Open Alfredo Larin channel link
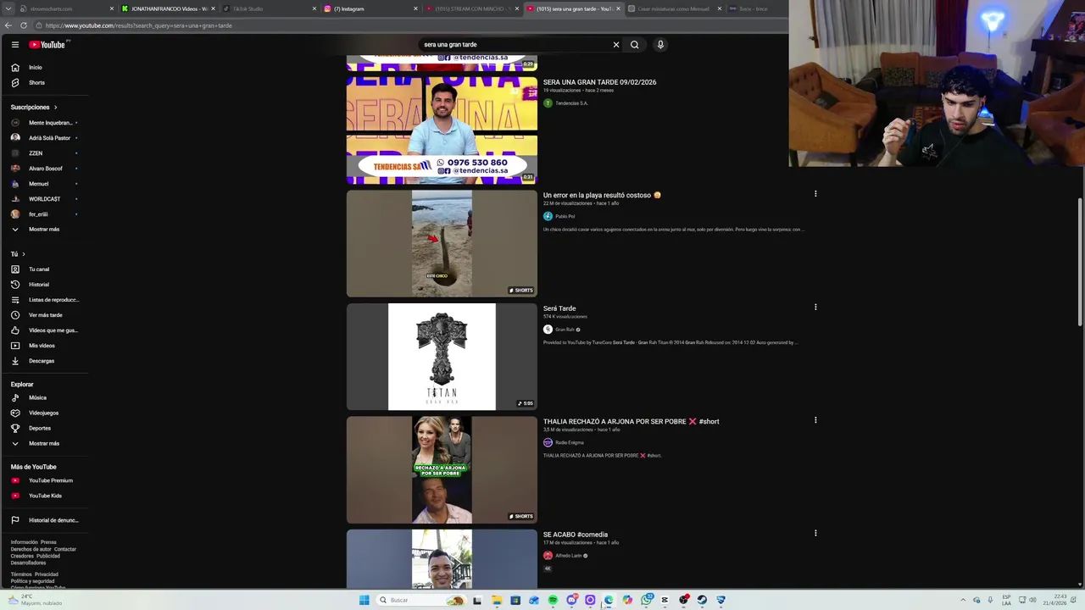Screen dimensions: 1085x610 [568, 556]
